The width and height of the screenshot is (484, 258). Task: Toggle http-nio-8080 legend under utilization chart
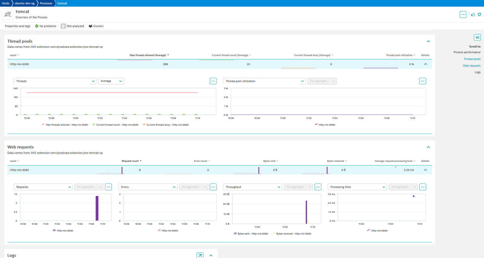(325, 125)
